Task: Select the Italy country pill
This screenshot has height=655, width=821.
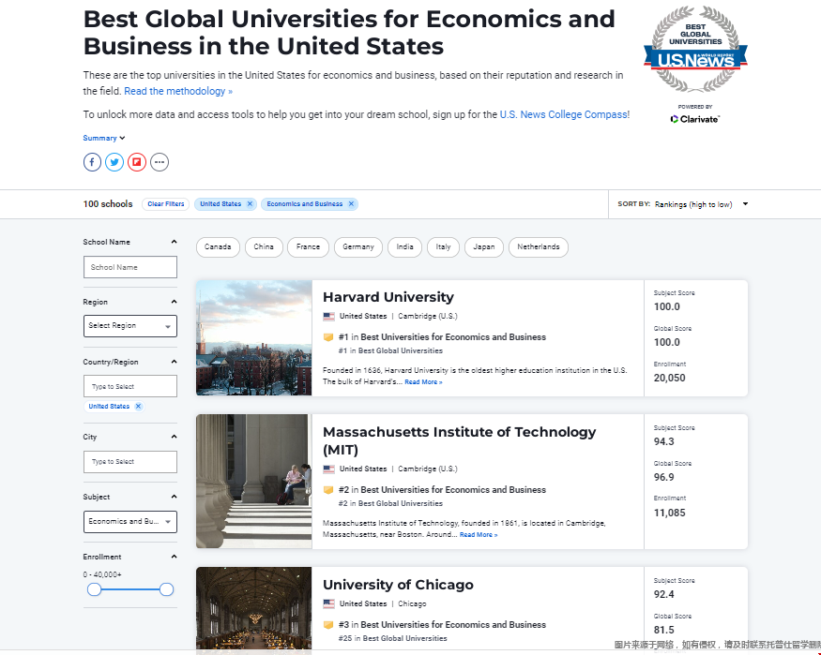Action: coord(443,246)
